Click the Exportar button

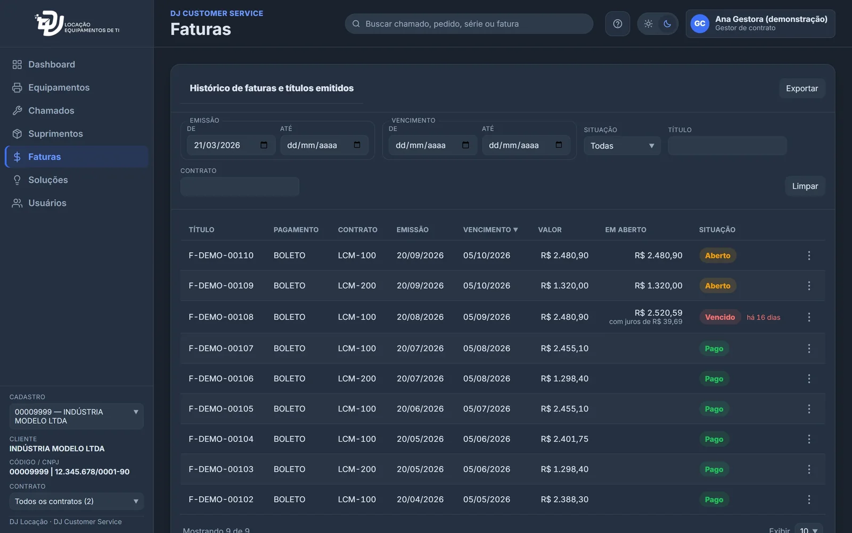coord(802,88)
